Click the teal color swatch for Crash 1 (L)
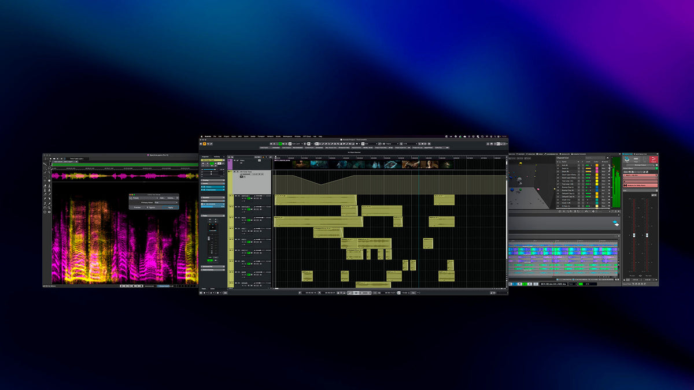The image size is (694, 390). coord(597,200)
